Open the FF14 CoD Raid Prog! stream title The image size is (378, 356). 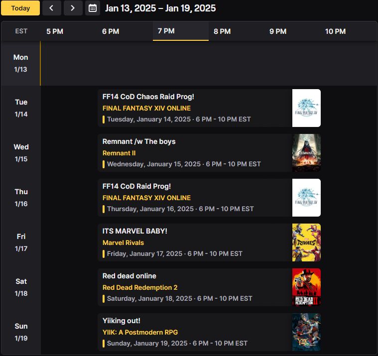click(136, 186)
